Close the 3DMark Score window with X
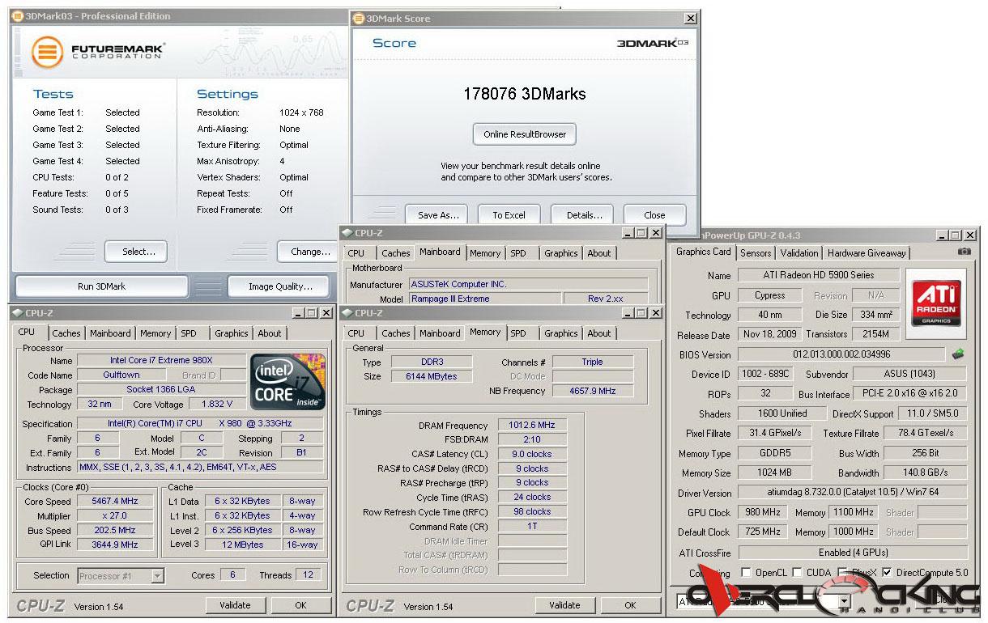 coord(690,18)
